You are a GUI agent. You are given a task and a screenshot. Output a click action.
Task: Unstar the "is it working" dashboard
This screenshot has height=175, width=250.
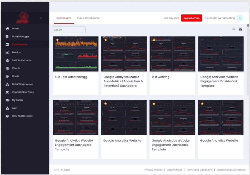(x=154, y=40)
